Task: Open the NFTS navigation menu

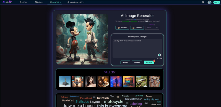Action: tap(24, 2)
